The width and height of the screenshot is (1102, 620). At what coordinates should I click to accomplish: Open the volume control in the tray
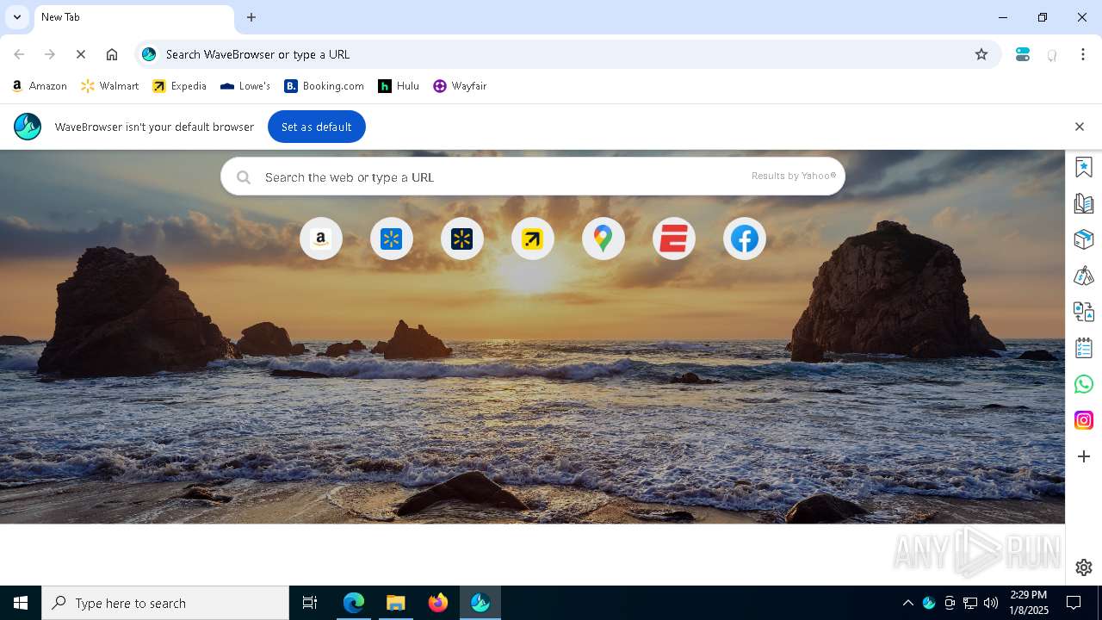(x=991, y=603)
